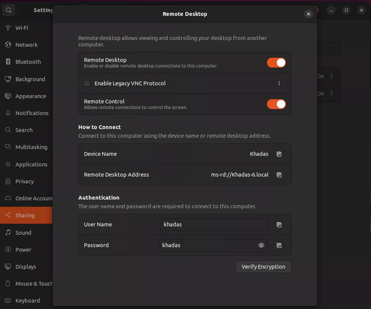The height and width of the screenshot is (309, 371).
Task: Open the Legacy VNC Protocol options menu
Action: (279, 83)
